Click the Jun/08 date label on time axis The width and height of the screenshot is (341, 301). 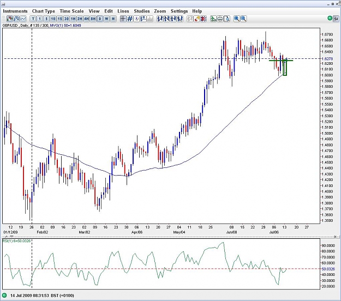(x=232, y=232)
